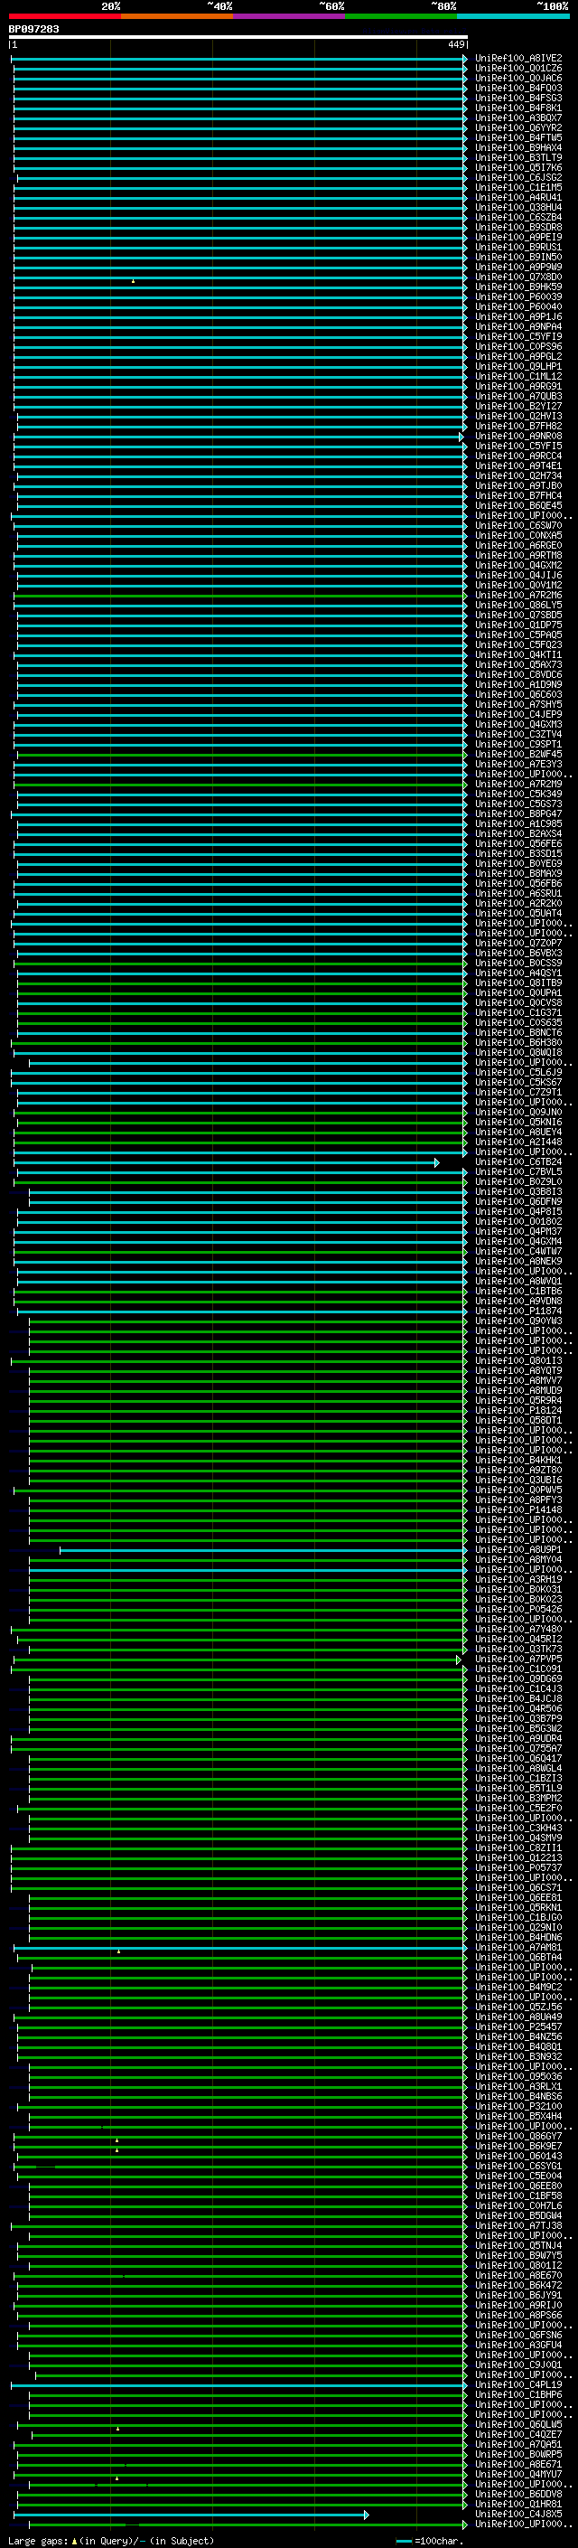This screenshot has width=578, height=2548.
Task: Select label UniRef100_C5L6J9
Action: (x=517, y=1072)
